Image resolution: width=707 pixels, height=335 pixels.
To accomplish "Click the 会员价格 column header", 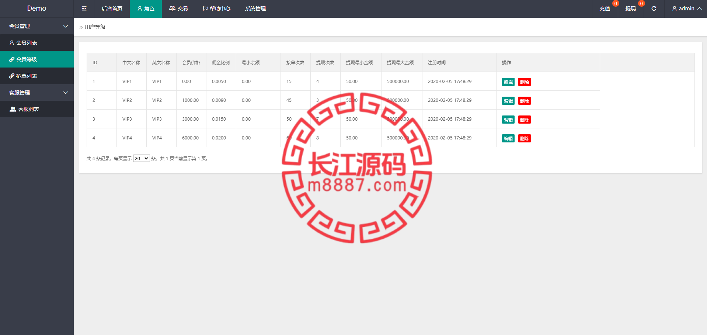I will (191, 63).
